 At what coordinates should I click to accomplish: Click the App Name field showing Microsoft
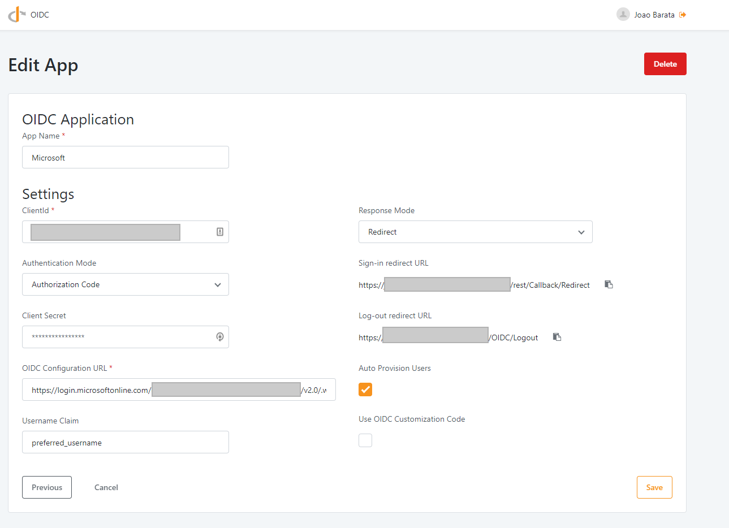coord(125,157)
